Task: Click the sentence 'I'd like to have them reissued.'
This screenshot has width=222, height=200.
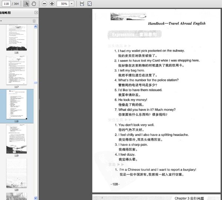Action: pyautogui.click(x=140, y=90)
